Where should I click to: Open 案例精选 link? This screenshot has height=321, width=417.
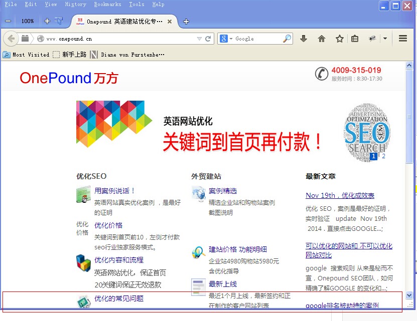[x=223, y=191]
